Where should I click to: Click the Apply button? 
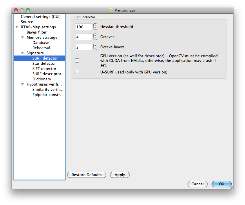tap(120, 175)
